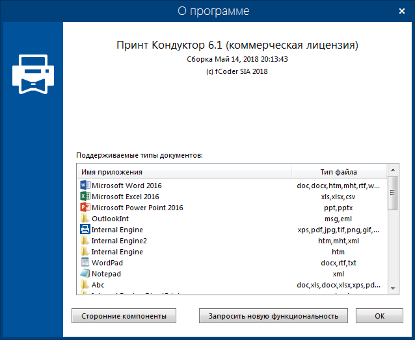The height and width of the screenshot is (340, 415).
Task: Click the Microsoft Word 2016 icon
Action: 85,186
